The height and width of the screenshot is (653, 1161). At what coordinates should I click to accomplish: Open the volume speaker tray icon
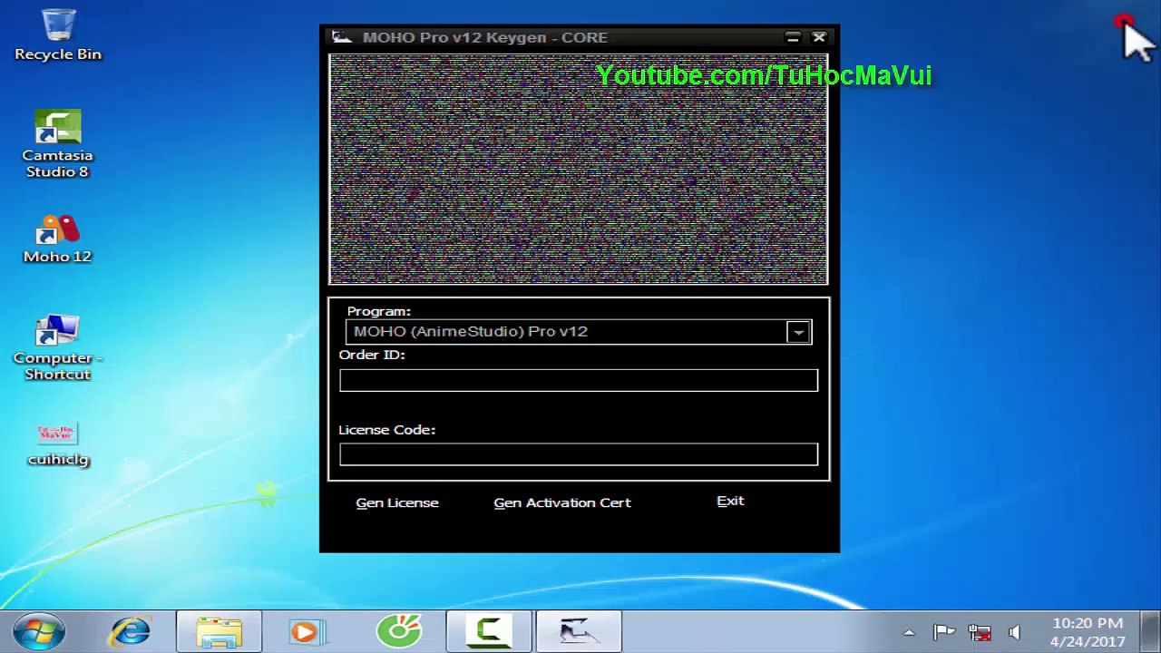pyautogui.click(x=1014, y=632)
